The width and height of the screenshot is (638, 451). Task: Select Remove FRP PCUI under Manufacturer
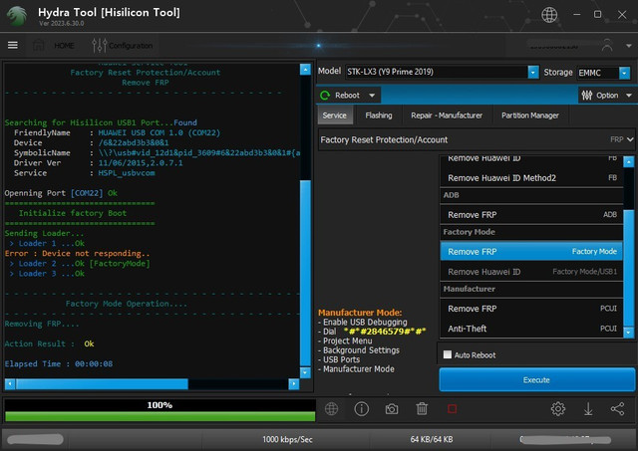tap(531, 309)
